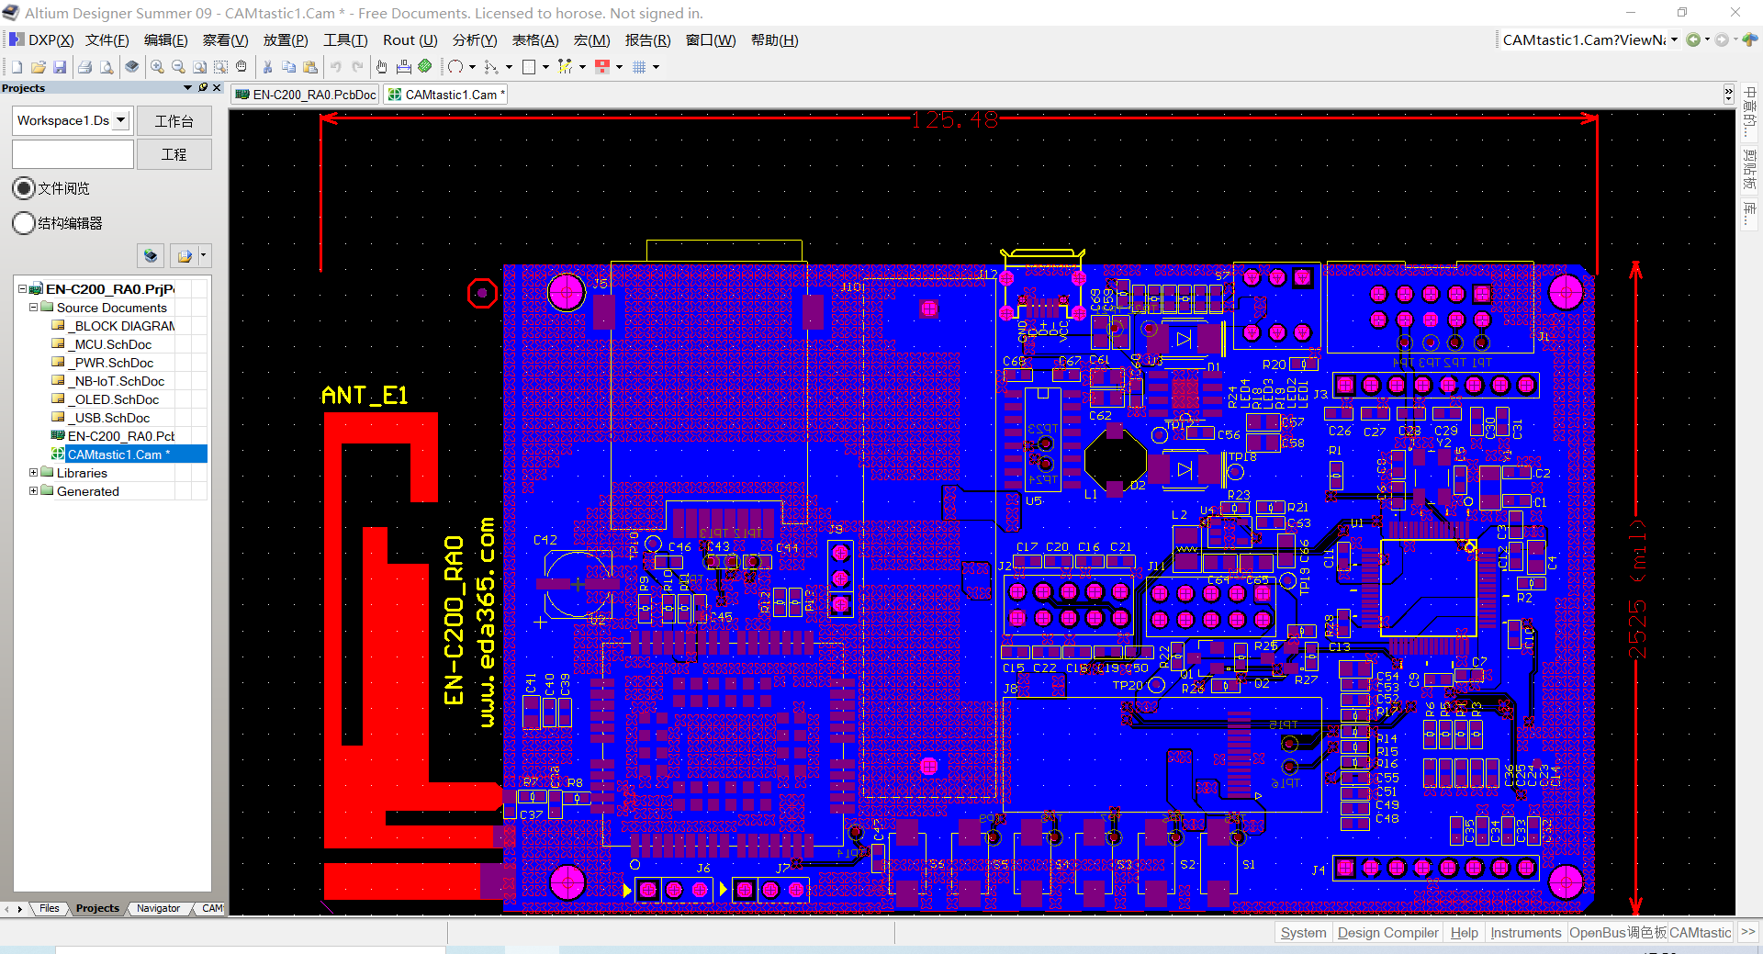This screenshot has height=954, width=1763.
Task: Create a new document from the toolbar
Action: coord(17,67)
